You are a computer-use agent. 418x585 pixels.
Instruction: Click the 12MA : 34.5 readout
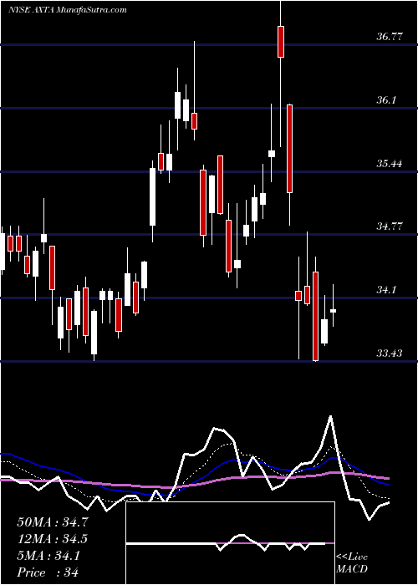click(53, 539)
